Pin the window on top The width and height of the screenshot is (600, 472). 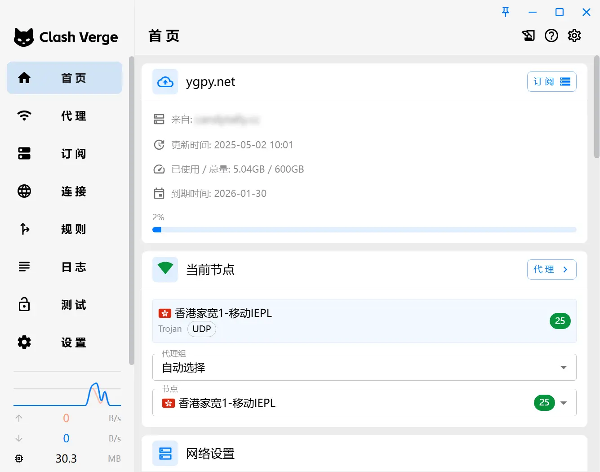point(506,12)
